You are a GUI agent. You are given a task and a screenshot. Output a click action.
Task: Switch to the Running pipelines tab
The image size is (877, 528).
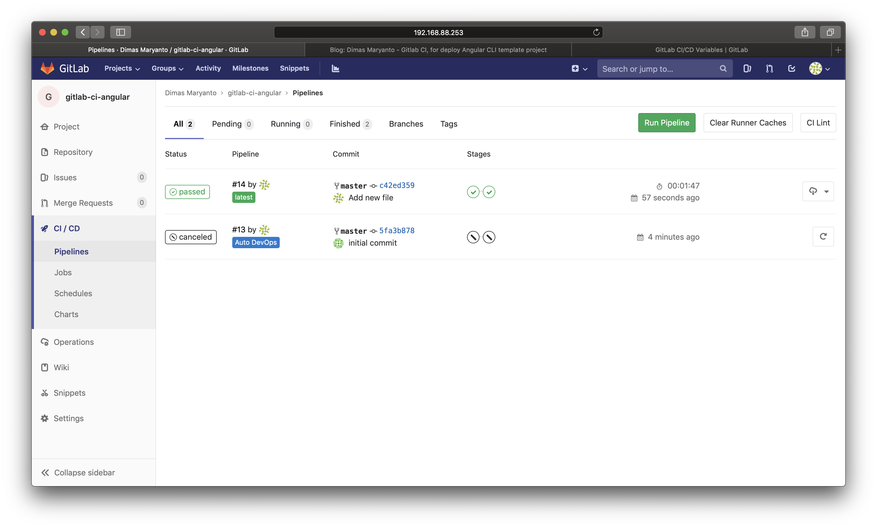[291, 124]
